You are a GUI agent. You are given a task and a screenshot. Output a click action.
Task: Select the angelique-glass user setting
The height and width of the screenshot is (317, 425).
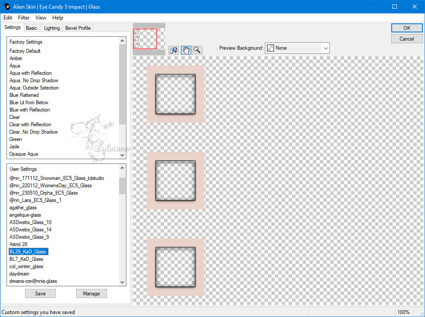[x=25, y=215]
